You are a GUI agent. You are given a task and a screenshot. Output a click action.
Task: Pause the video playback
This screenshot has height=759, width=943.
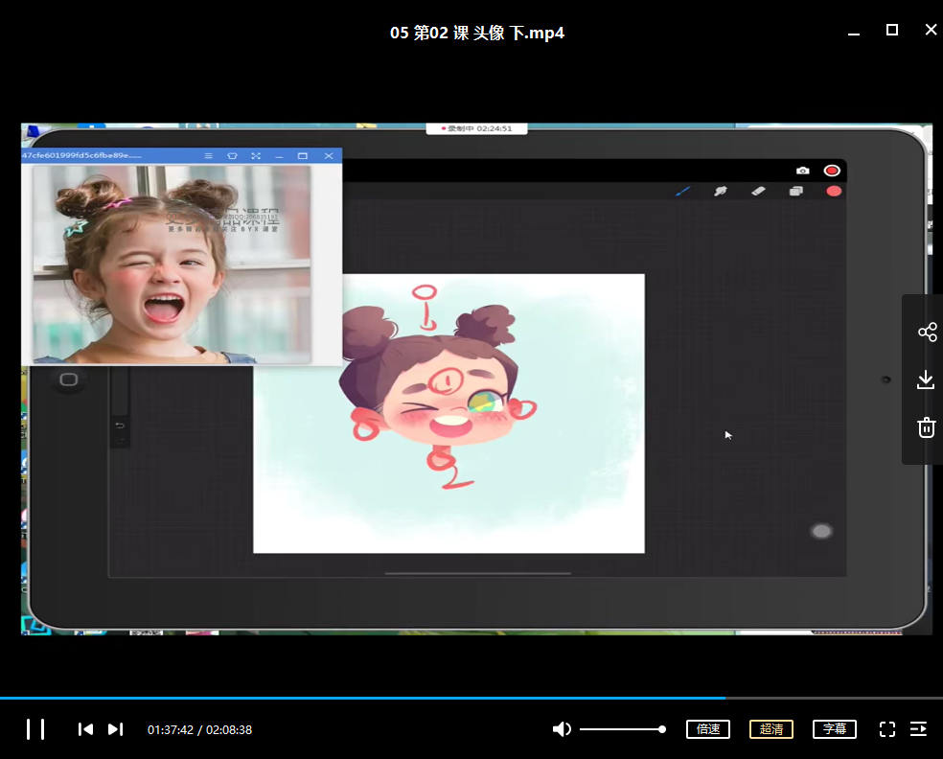35,729
